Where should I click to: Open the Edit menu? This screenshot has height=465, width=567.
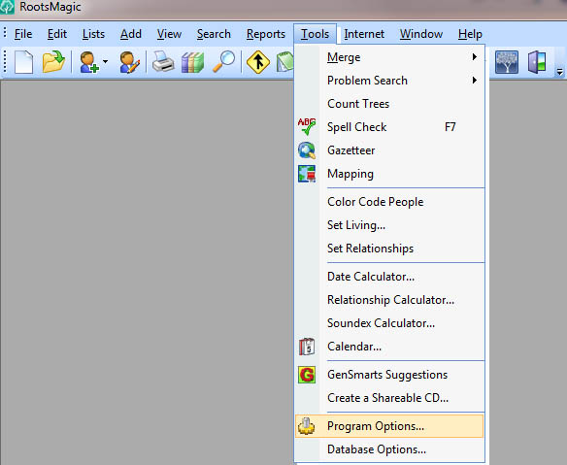point(56,34)
